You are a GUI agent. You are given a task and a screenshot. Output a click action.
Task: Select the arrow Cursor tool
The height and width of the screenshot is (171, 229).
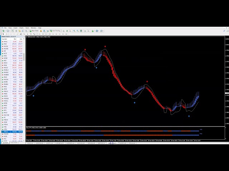click(3, 34)
